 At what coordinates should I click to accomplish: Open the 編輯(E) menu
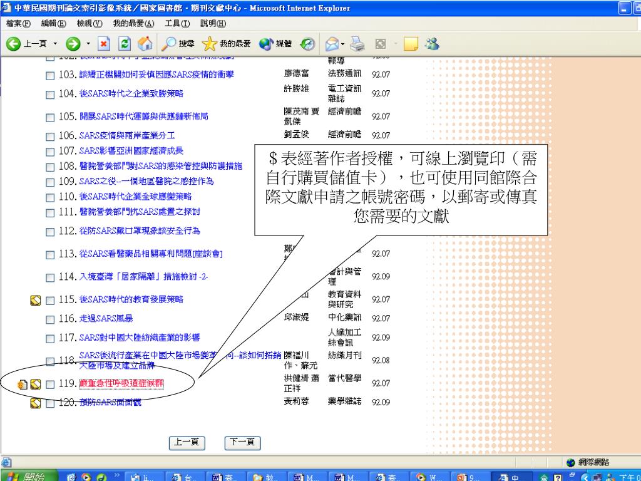[x=54, y=23]
